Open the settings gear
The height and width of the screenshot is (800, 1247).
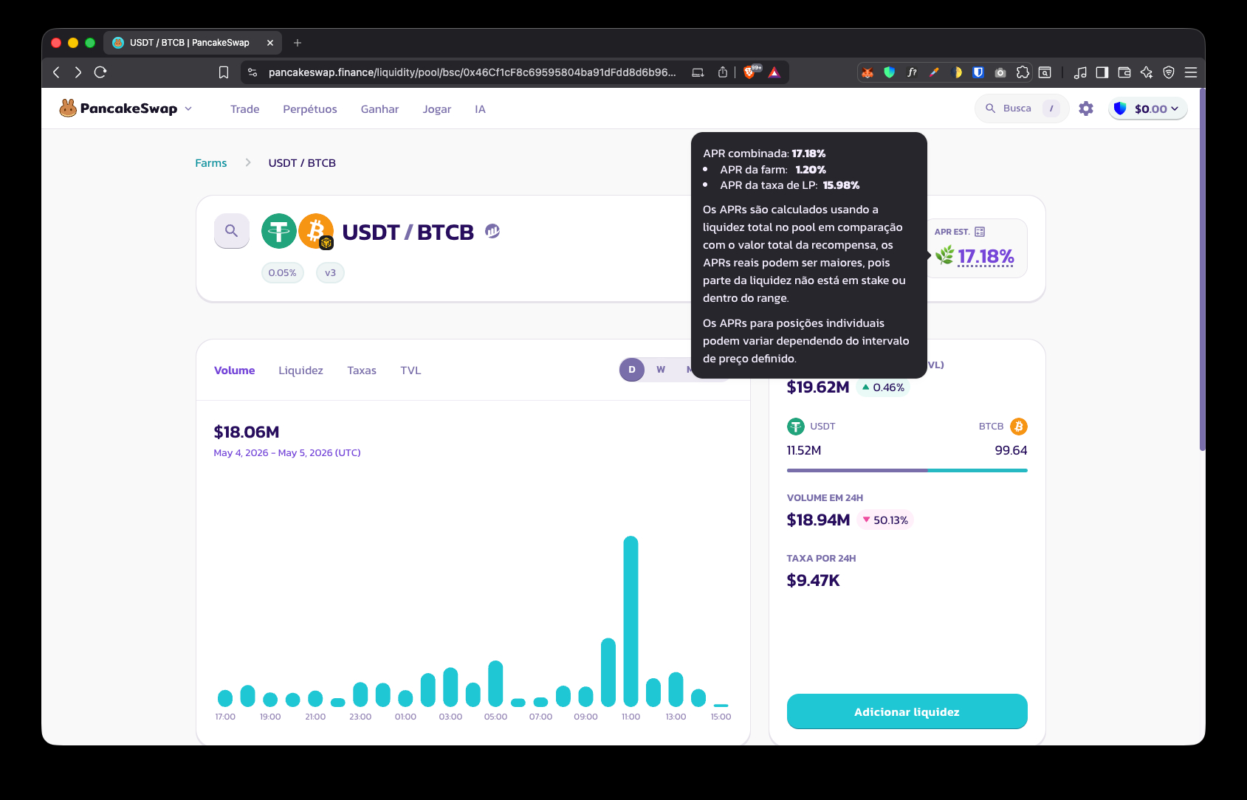click(x=1086, y=108)
